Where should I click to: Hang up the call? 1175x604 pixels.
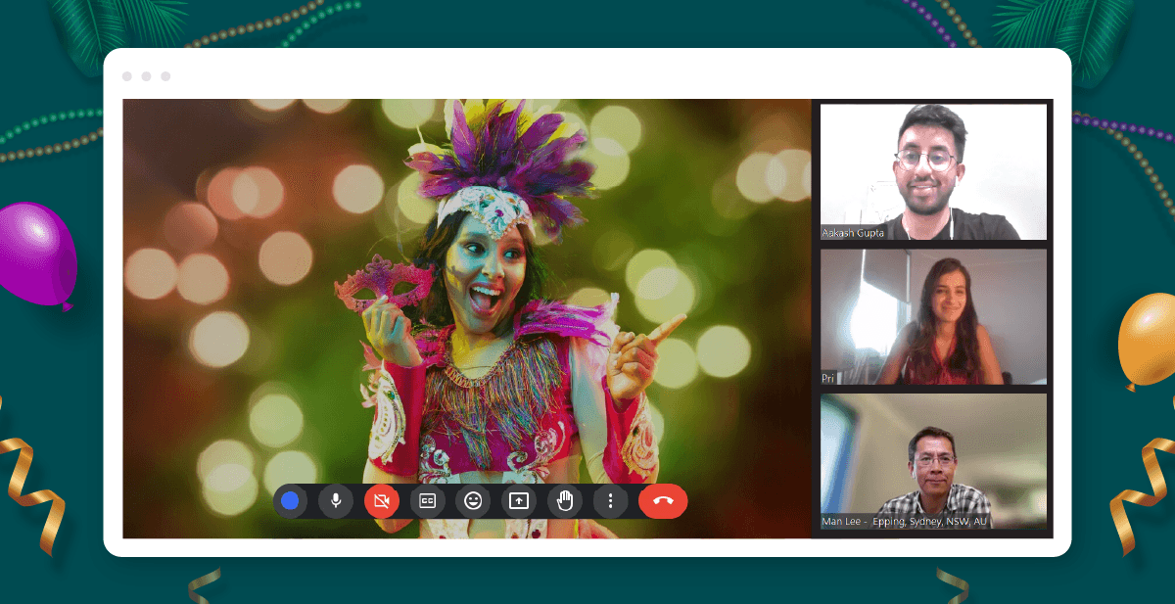click(x=663, y=501)
